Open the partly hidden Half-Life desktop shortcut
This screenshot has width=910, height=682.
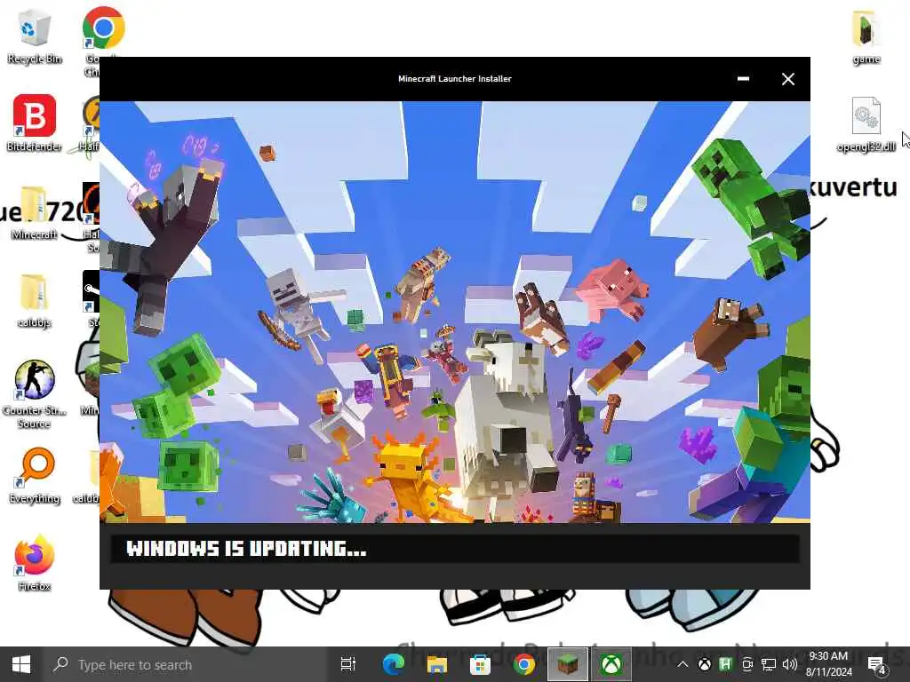click(x=92, y=123)
